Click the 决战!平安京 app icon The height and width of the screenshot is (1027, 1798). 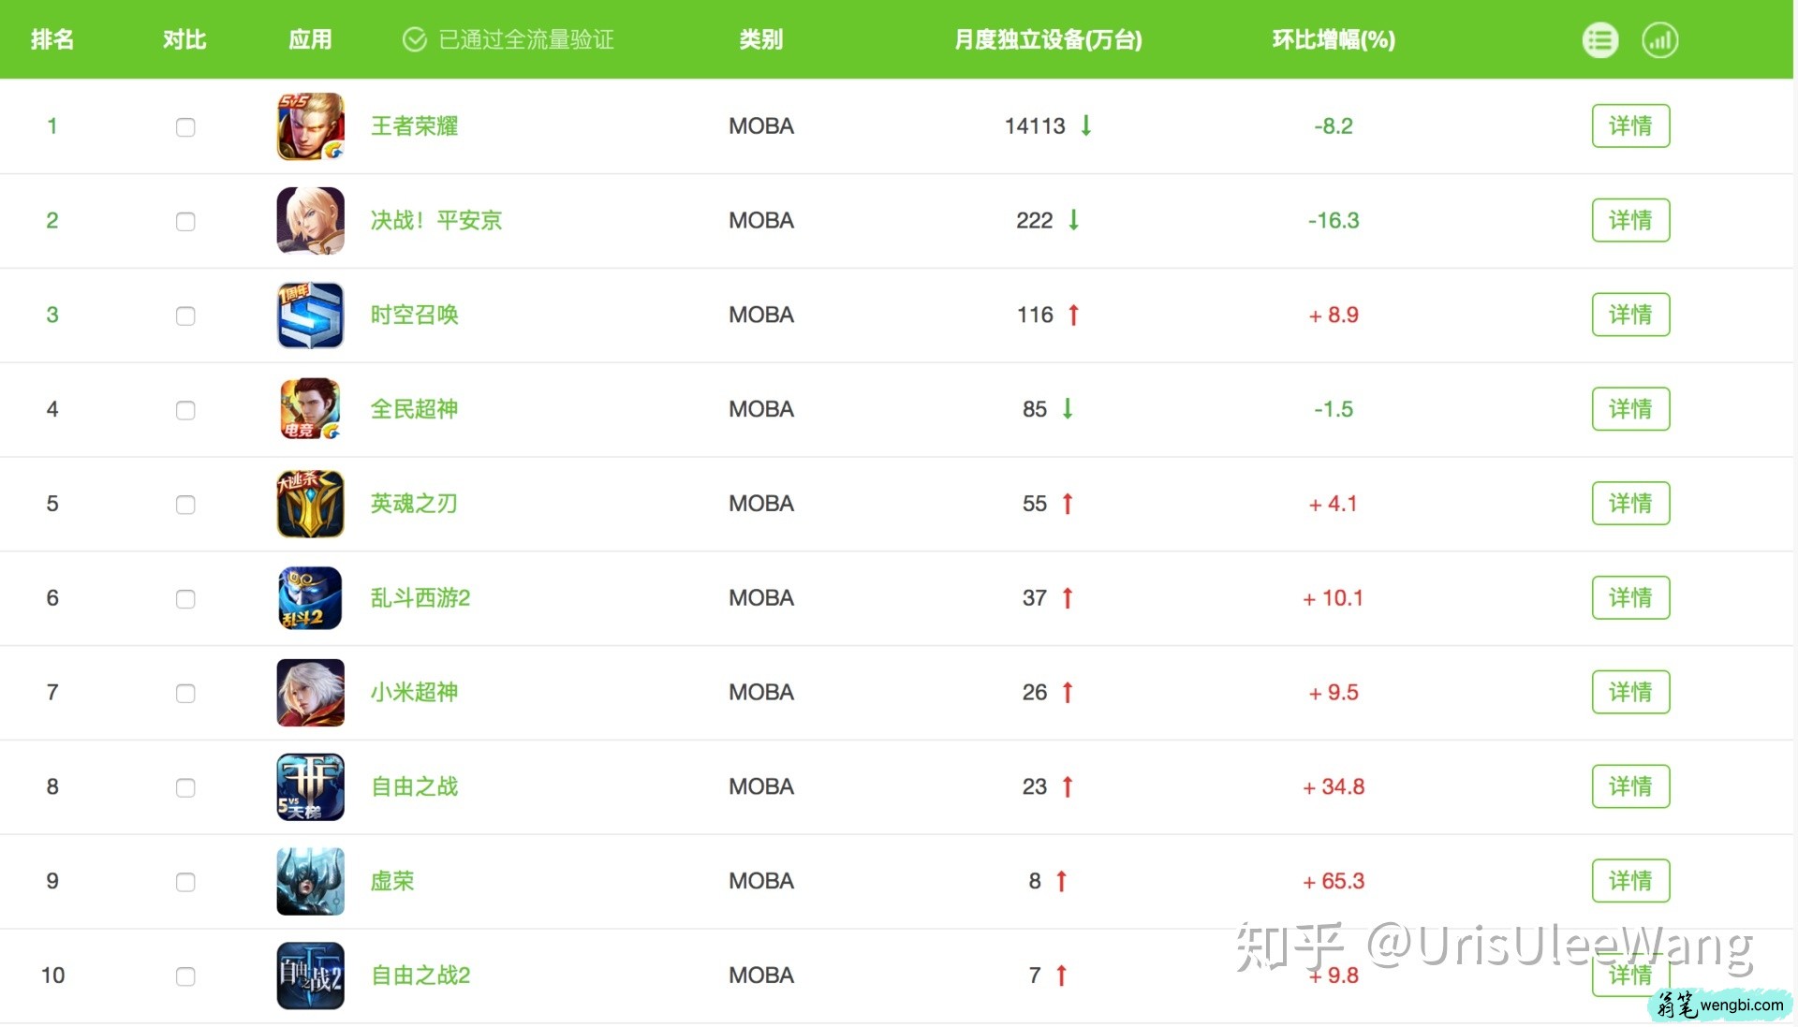pyautogui.click(x=310, y=221)
